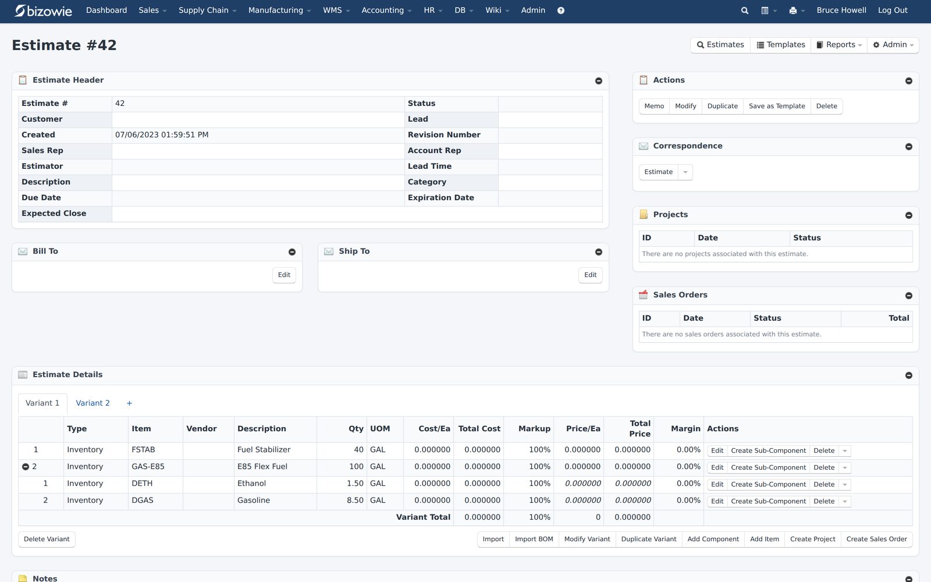This screenshot has width=931, height=582.
Task: Open the Accounting menu
Action: pyautogui.click(x=386, y=10)
